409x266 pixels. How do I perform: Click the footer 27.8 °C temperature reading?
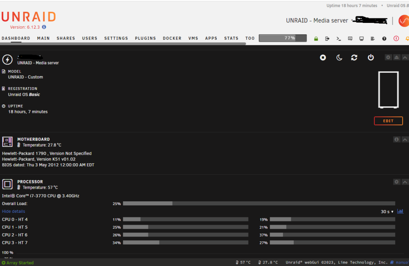pos(268,262)
